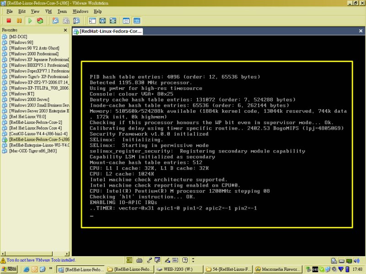Click the VM sound device status icon
The image size is (366, 274).
pyautogui.click(x=356, y=260)
